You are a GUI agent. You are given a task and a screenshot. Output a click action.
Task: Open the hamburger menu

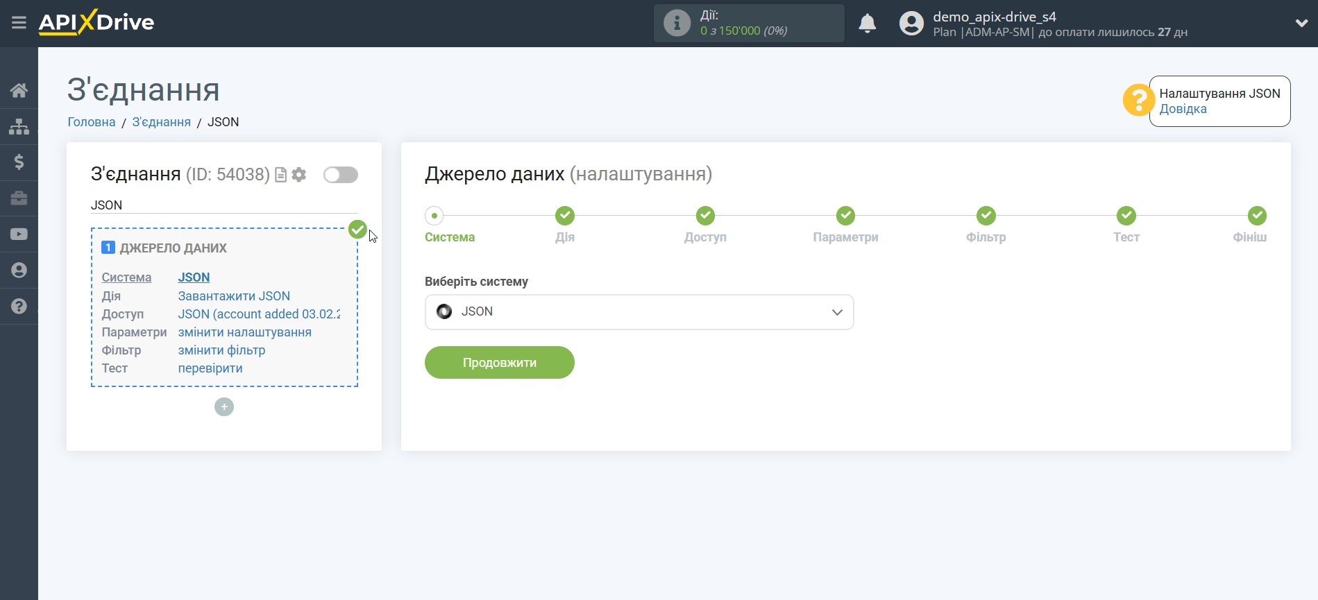pos(19,23)
